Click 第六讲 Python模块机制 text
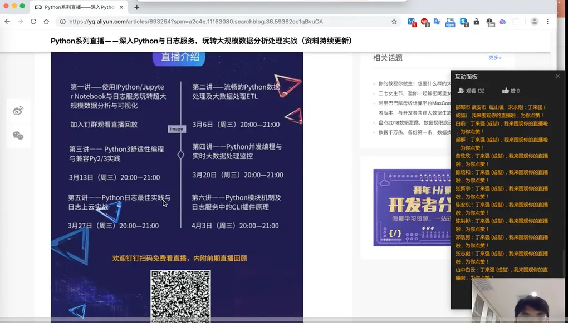Screen dimensions: 568x323 click(236, 202)
